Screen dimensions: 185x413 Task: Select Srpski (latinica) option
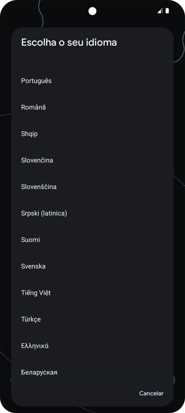tap(92, 213)
